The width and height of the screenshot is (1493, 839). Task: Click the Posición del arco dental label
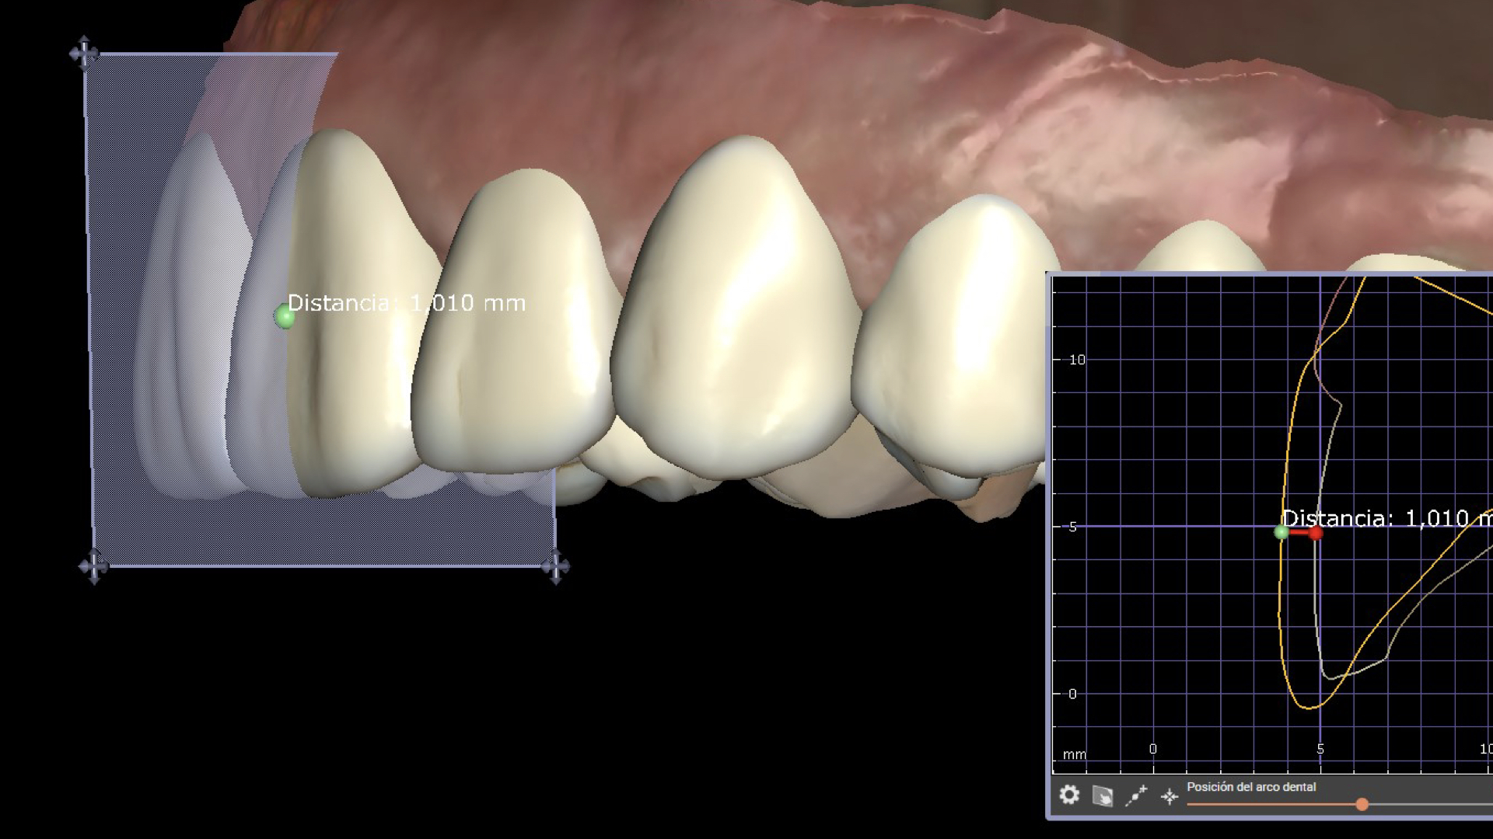click(x=1251, y=787)
